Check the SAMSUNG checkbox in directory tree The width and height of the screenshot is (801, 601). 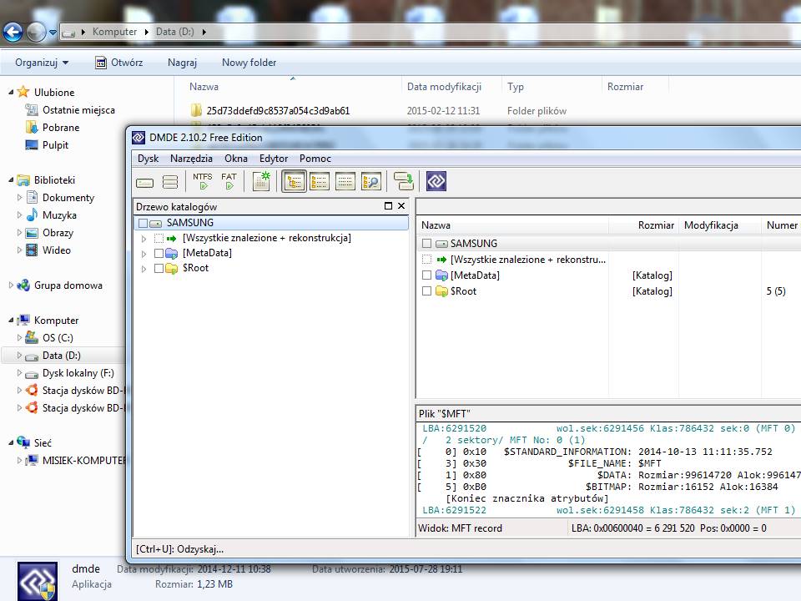pyautogui.click(x=143, y=224)
